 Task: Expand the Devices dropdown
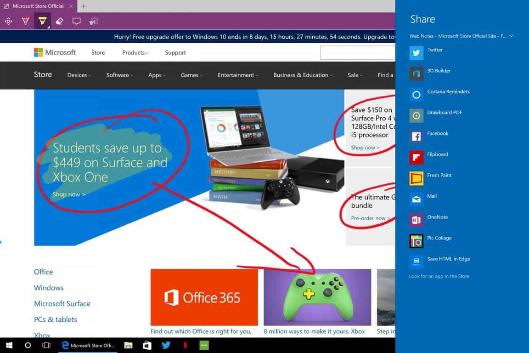(79, 75)
